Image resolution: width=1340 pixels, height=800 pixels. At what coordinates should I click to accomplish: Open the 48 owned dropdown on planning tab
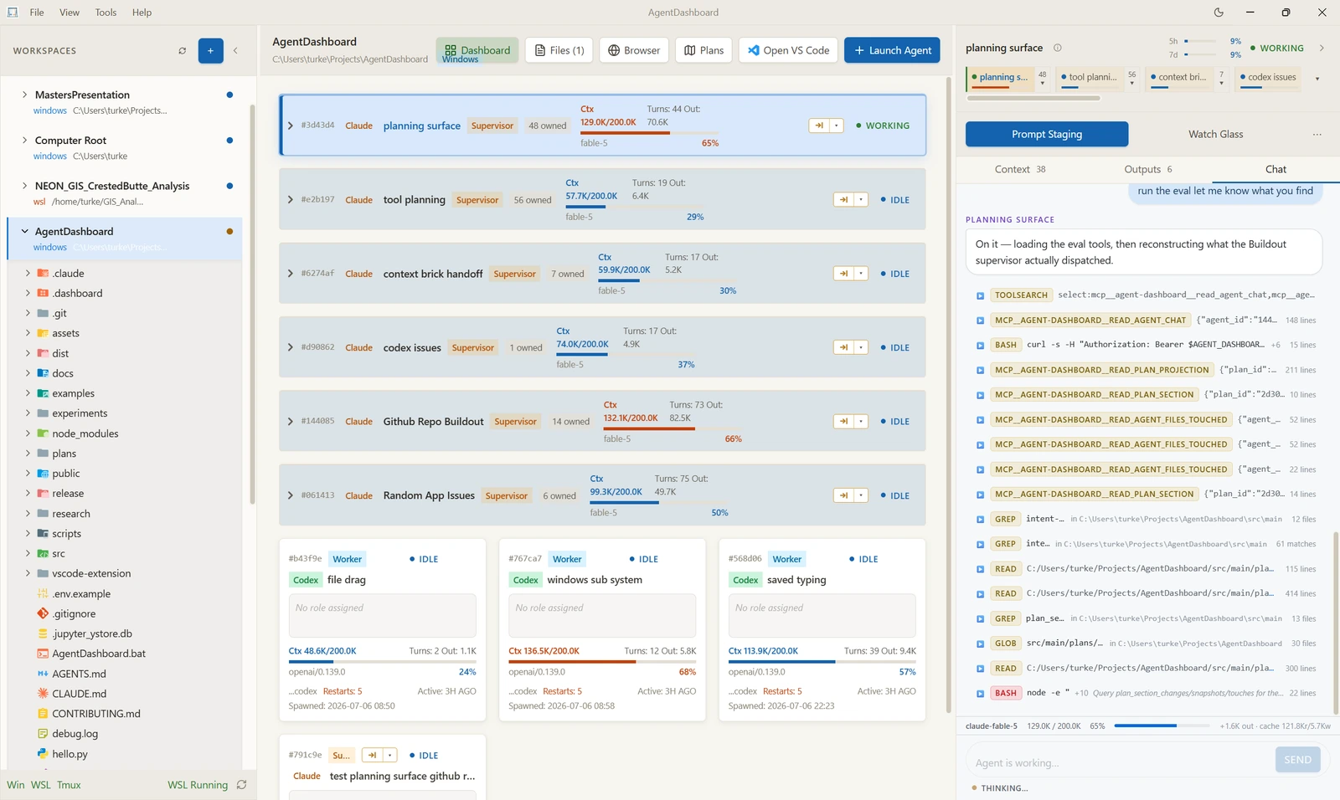1043,78
